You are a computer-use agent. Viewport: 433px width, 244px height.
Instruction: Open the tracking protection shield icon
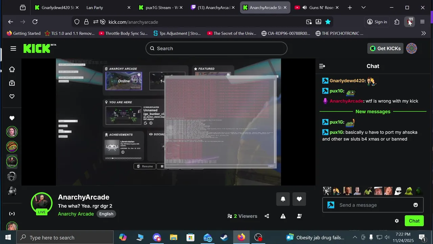pos(77,22)
